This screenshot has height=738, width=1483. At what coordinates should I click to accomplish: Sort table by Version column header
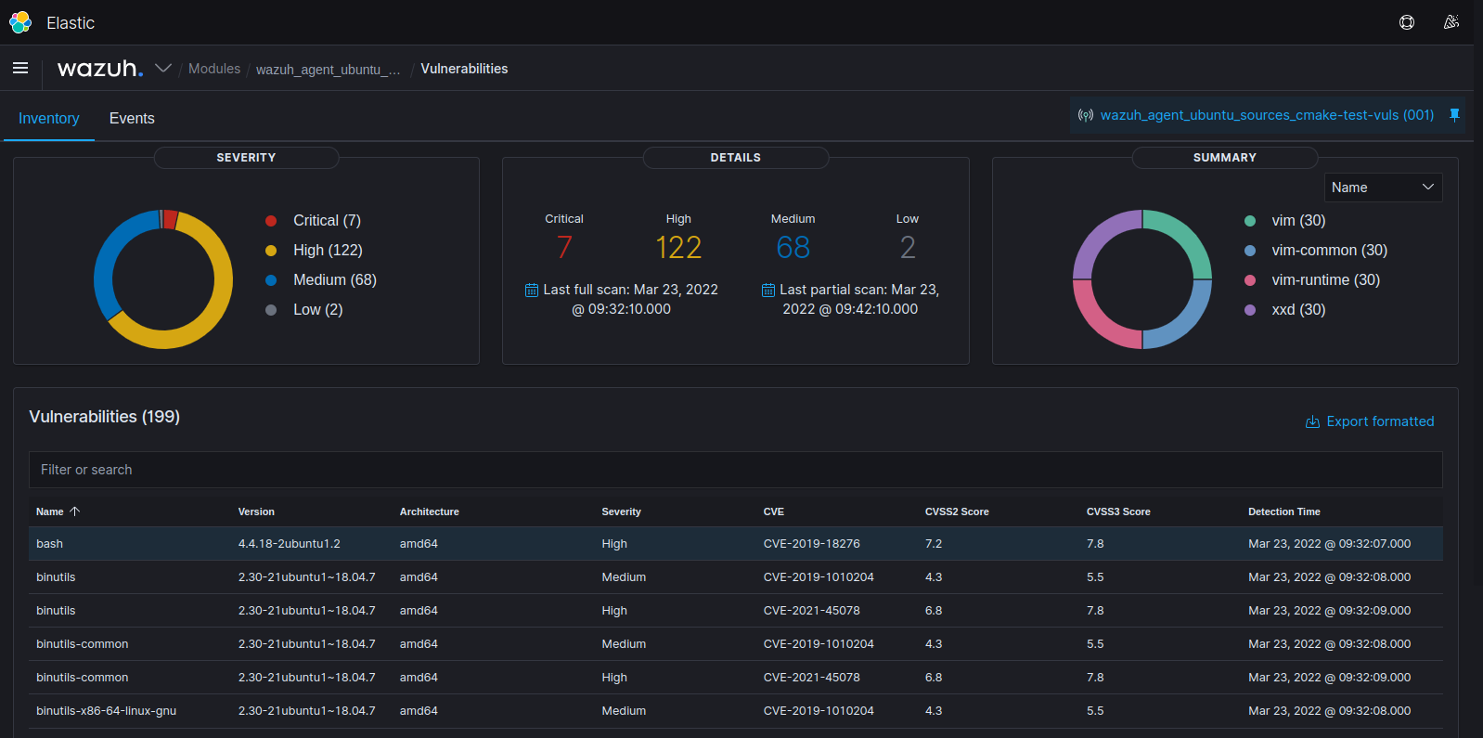[256, 511]
